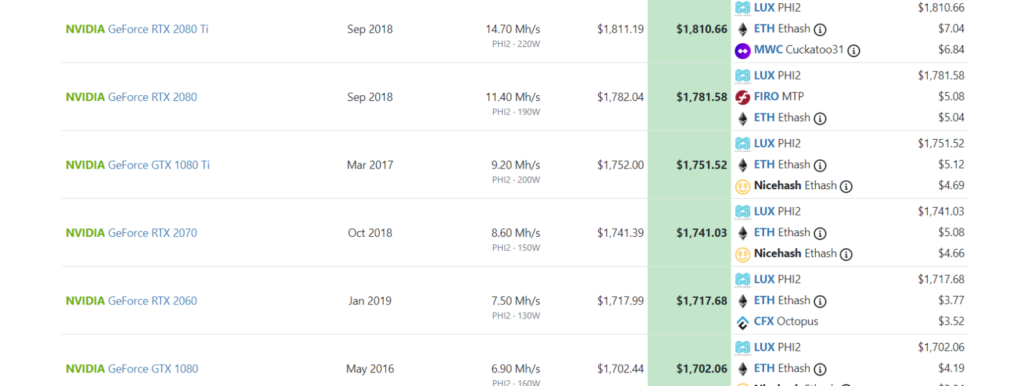Open NVIDIA GeForce GTX 1080 Ti link

[x=138, y=165]
